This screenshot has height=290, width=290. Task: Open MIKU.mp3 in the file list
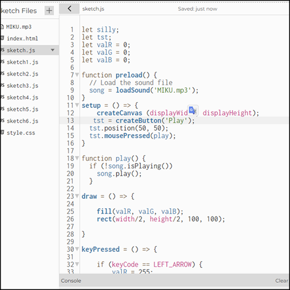click(19, 27)
